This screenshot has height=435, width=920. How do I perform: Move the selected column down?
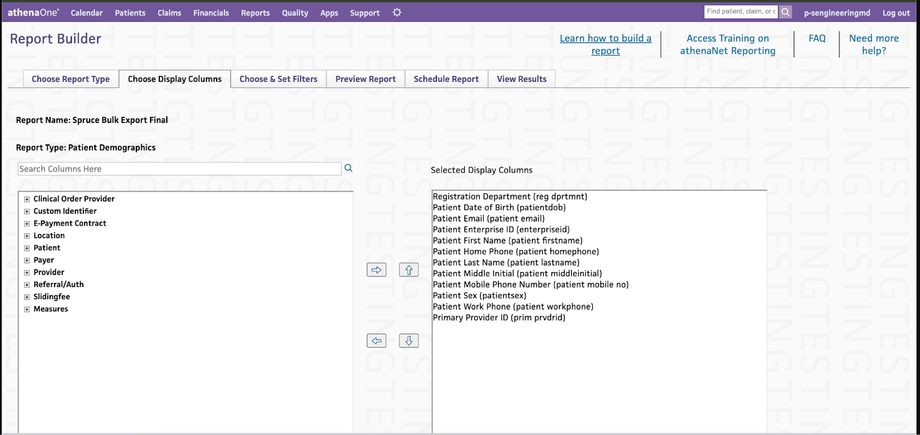tap(409, 341)
